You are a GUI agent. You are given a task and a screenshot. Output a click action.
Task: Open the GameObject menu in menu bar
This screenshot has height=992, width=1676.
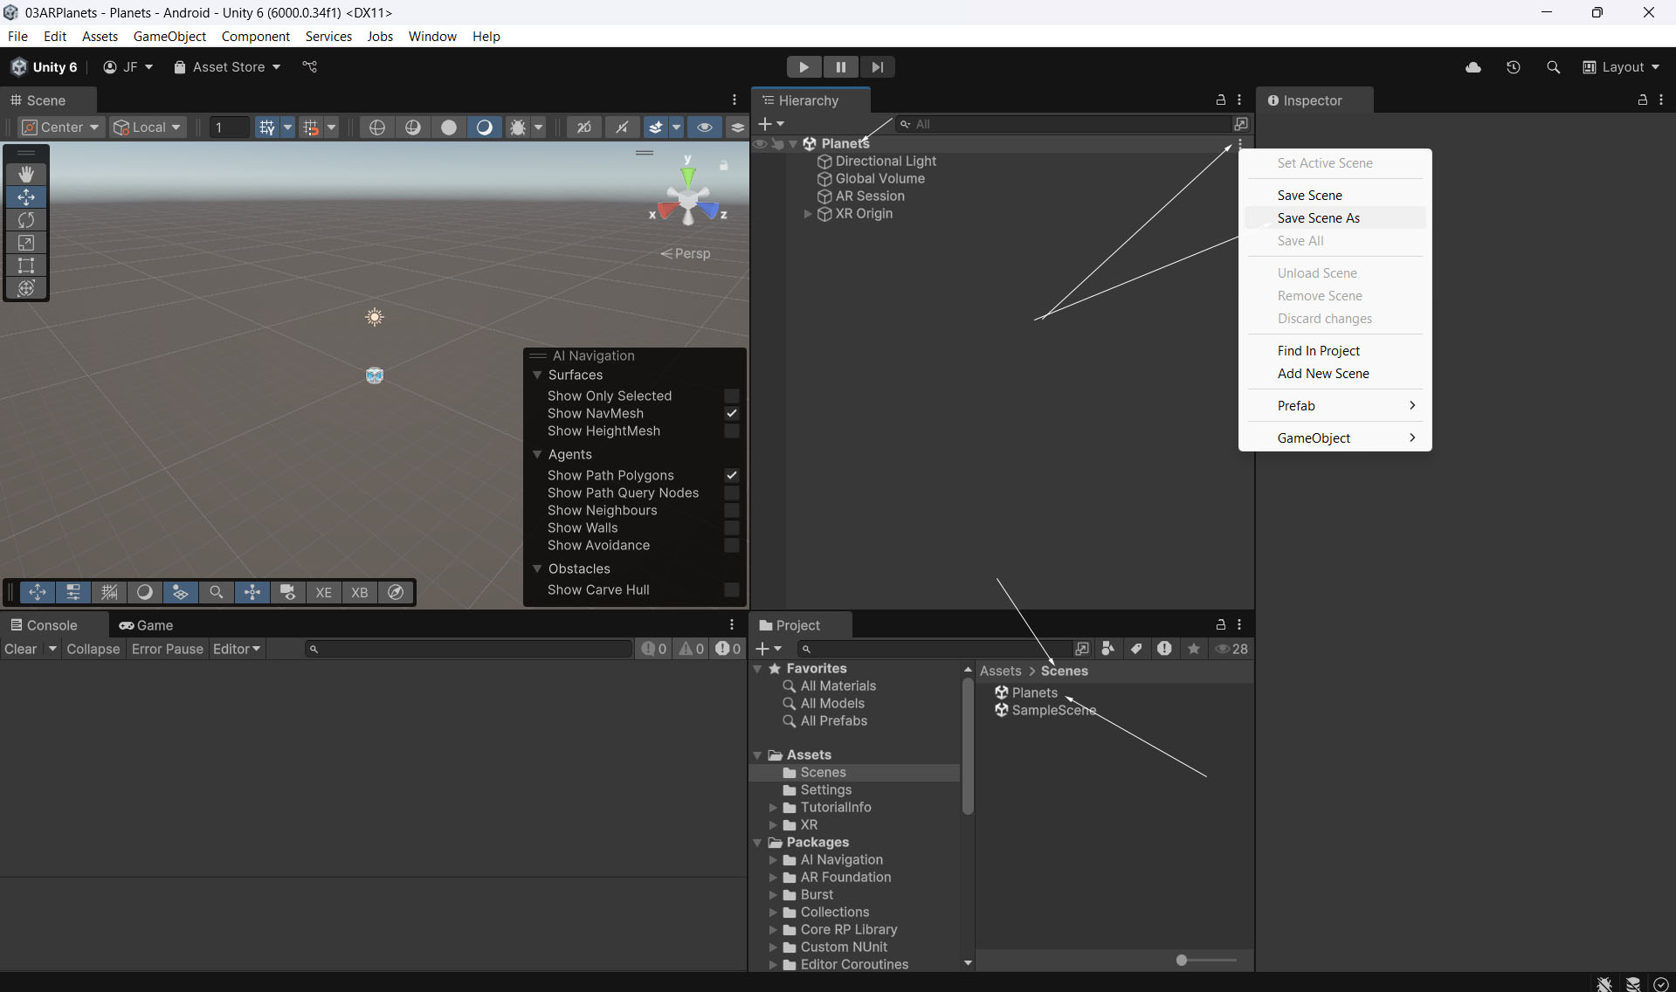pyautogui.click(x=169, y=37)
